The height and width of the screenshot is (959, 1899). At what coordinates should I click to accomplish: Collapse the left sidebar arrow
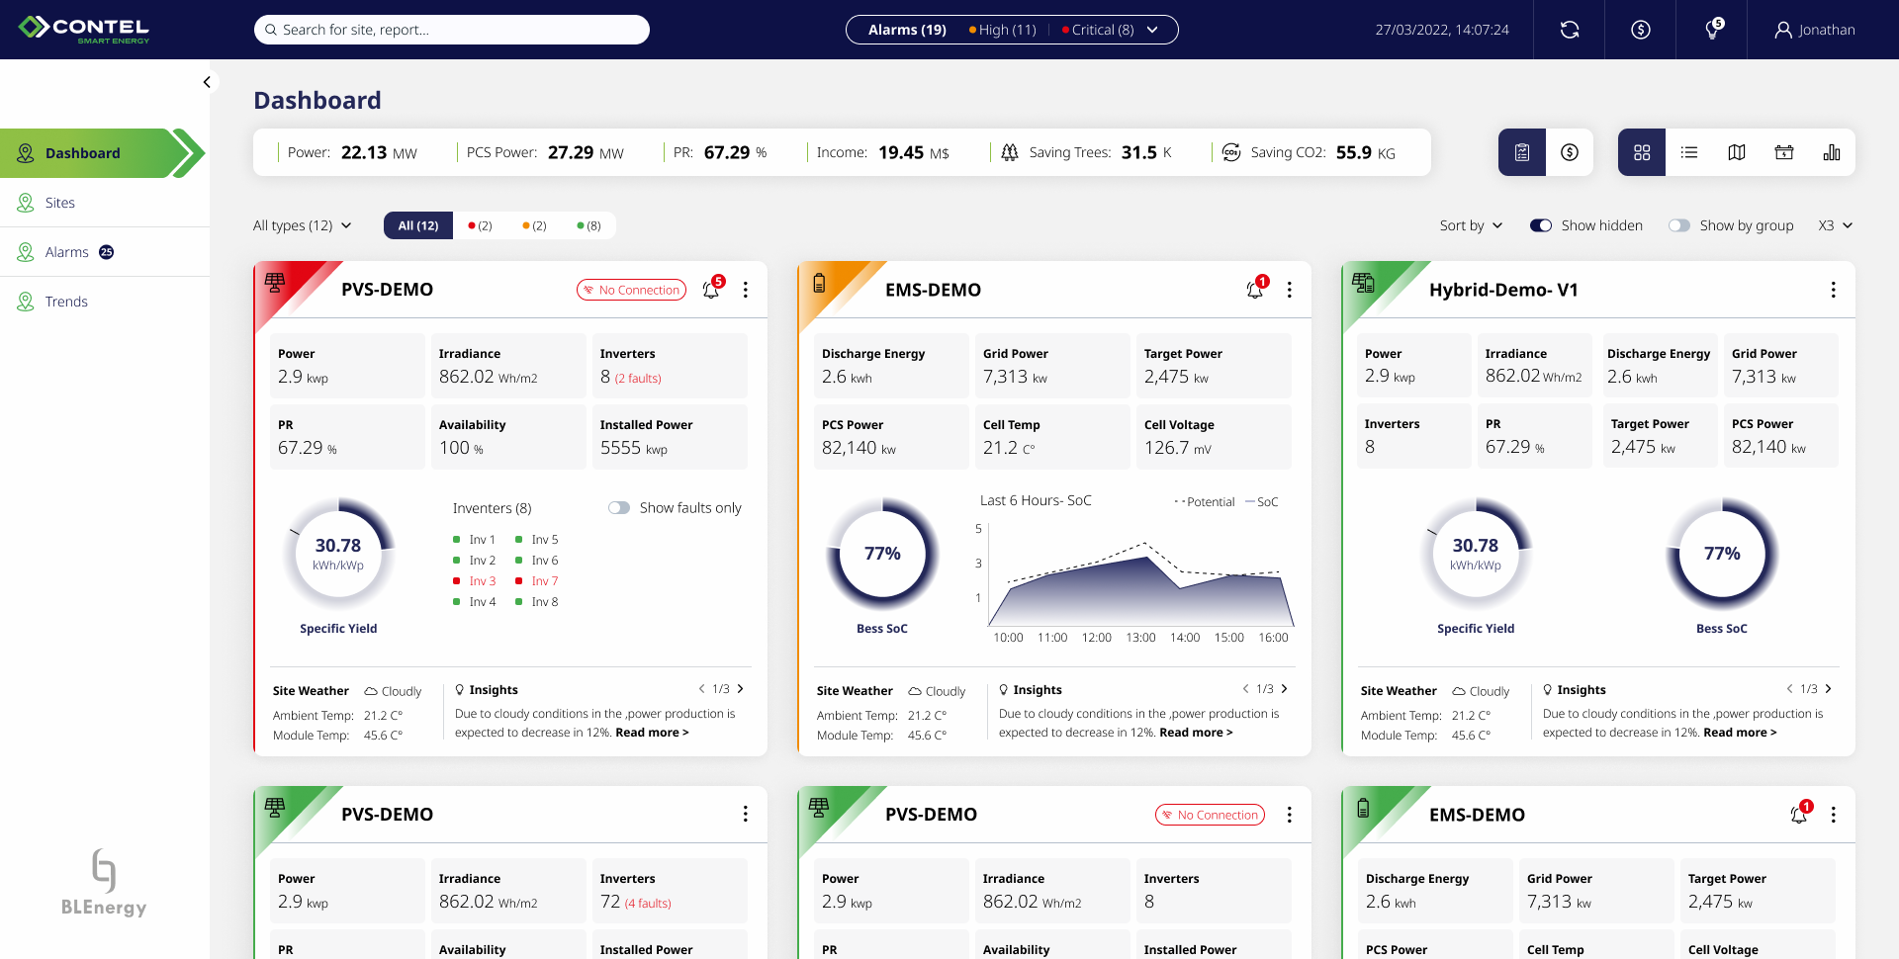(207, 82)
